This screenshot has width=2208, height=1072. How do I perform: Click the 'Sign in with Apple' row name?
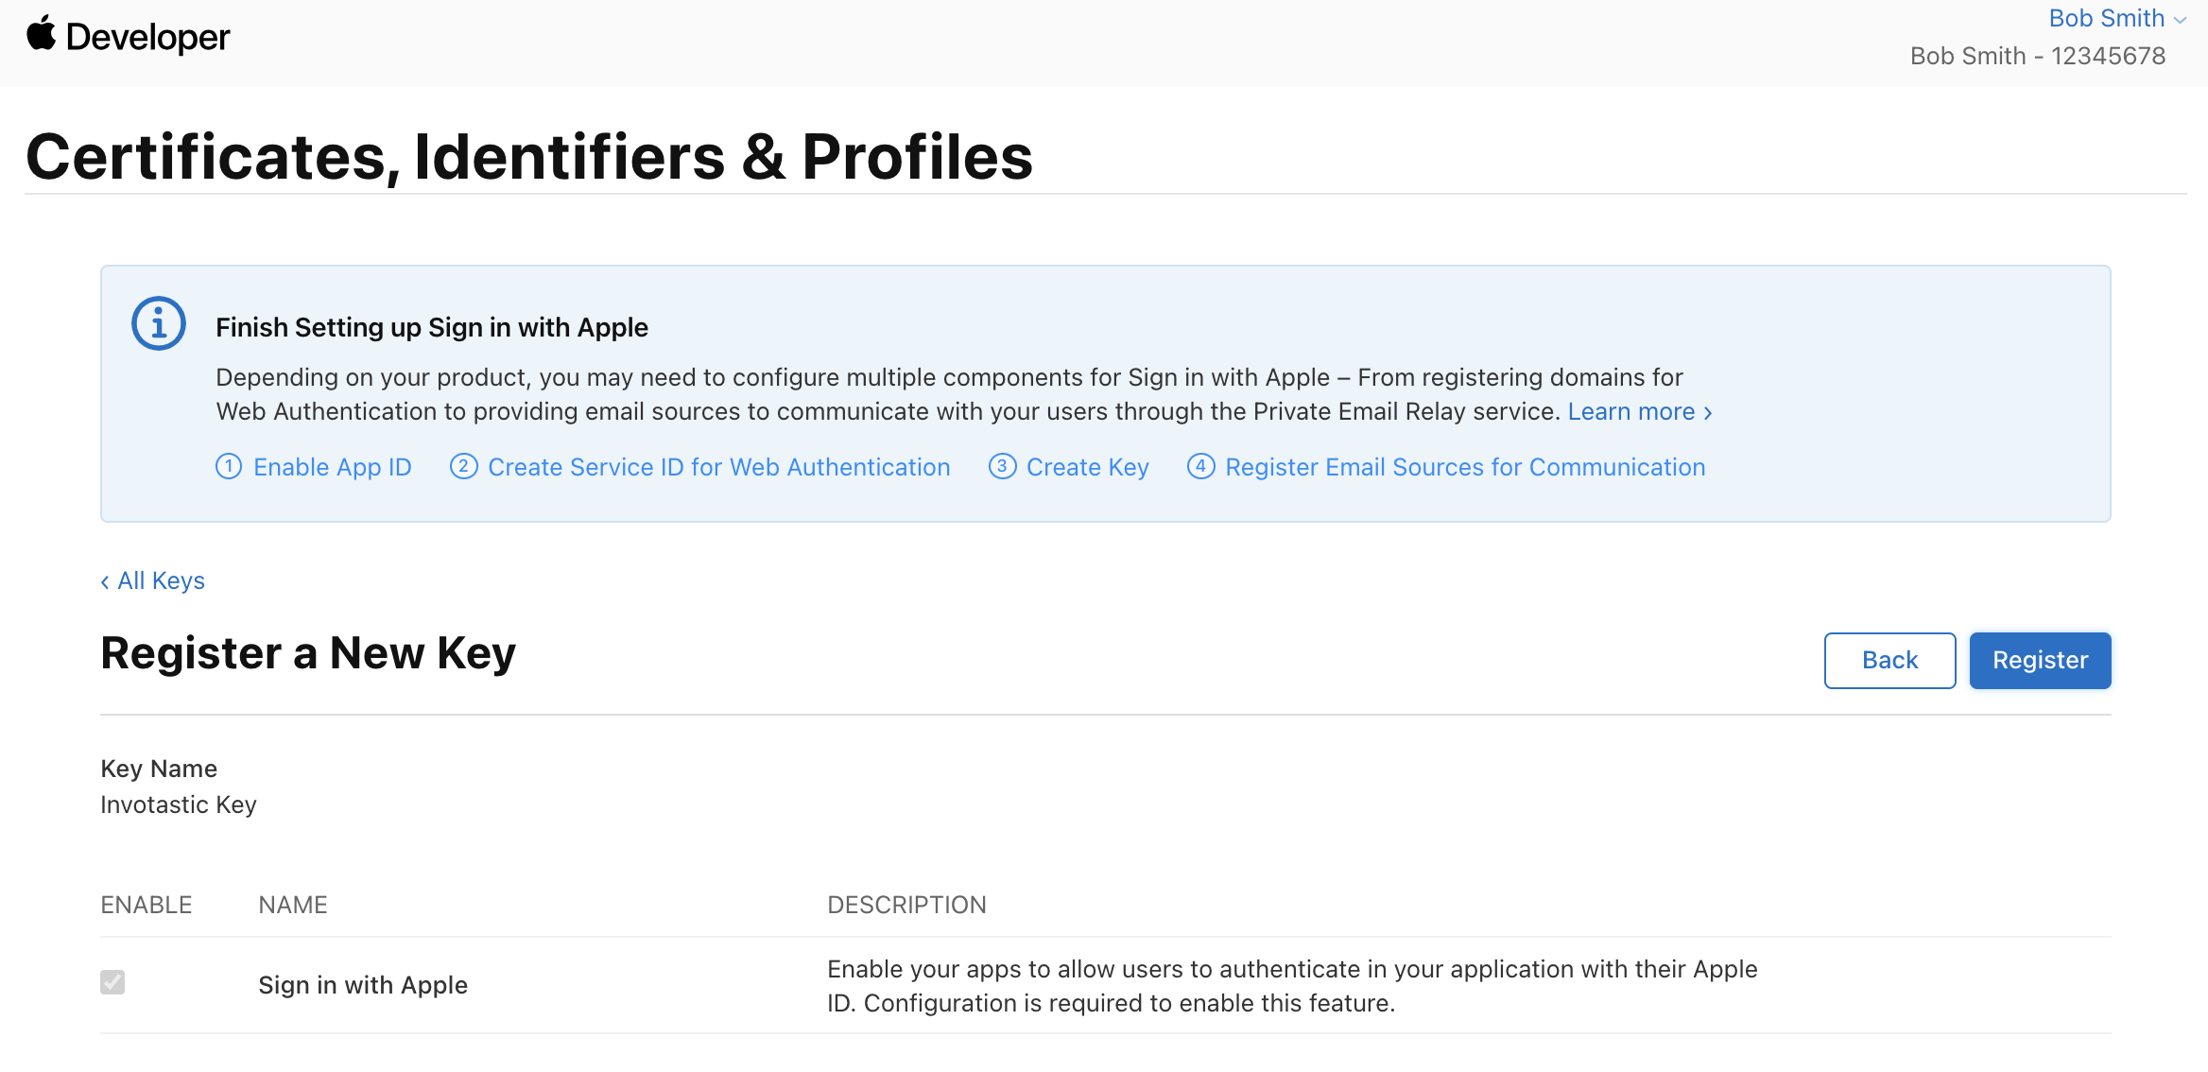(x=363, y=985)
